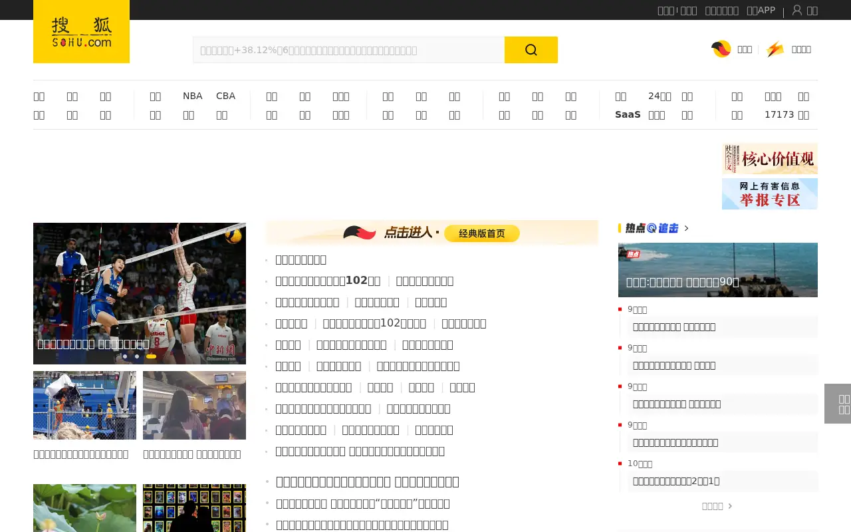Open the SaaS navigation link
This screenshot has height=532, width=851.
[x=628, y=114]
